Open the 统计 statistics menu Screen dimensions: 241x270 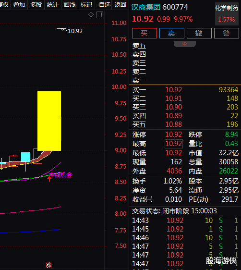53,5
